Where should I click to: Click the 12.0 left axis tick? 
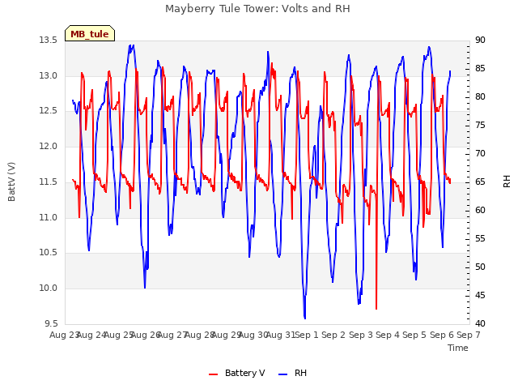[x=48, y=146]
